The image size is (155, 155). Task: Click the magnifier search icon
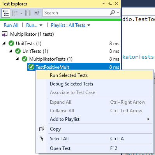[x=113, y=13]
